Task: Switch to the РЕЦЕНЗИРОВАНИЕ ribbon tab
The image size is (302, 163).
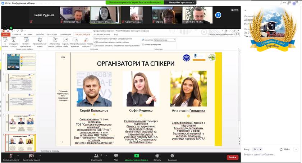Action: [102, 35]
